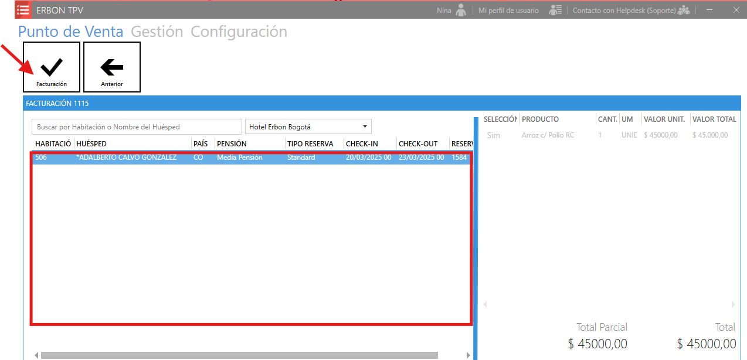
Task: Click the Helpdesk support group icon
Action: click(x=683, y=10)
